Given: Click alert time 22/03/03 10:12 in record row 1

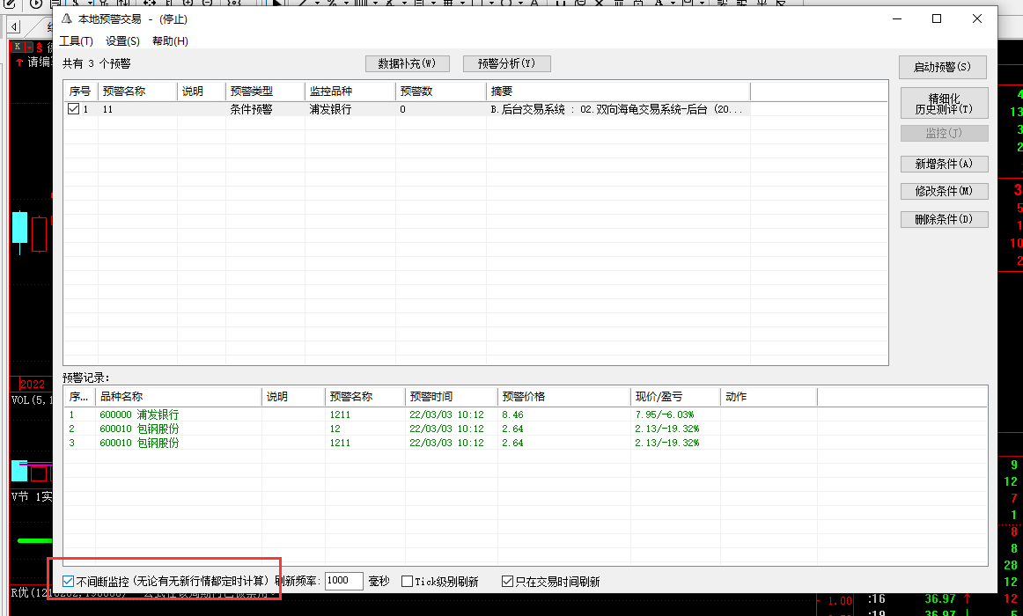Looking at the screenshot, I should point(447,414).
